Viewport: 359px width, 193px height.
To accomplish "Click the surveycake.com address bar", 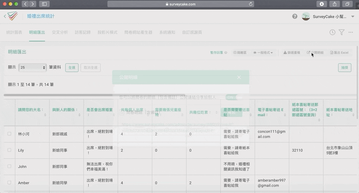I will point(181,4).
